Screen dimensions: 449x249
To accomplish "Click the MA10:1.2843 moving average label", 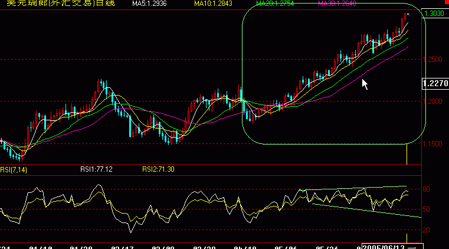I will pyautogui.click(x=213, y=4).
